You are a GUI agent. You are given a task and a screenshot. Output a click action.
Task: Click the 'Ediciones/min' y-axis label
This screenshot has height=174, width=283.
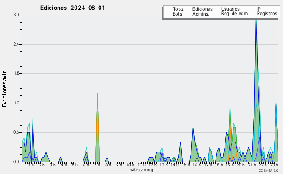point(4,88)
